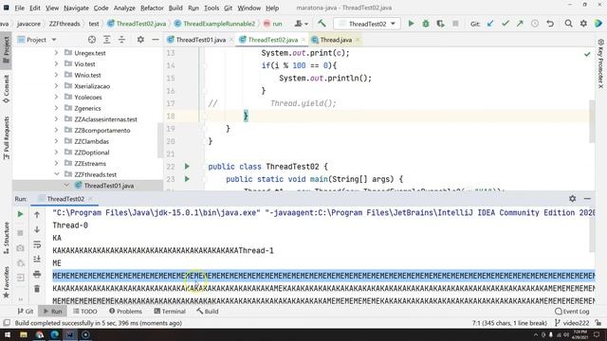Open the File menu

(x=19, y=8)
